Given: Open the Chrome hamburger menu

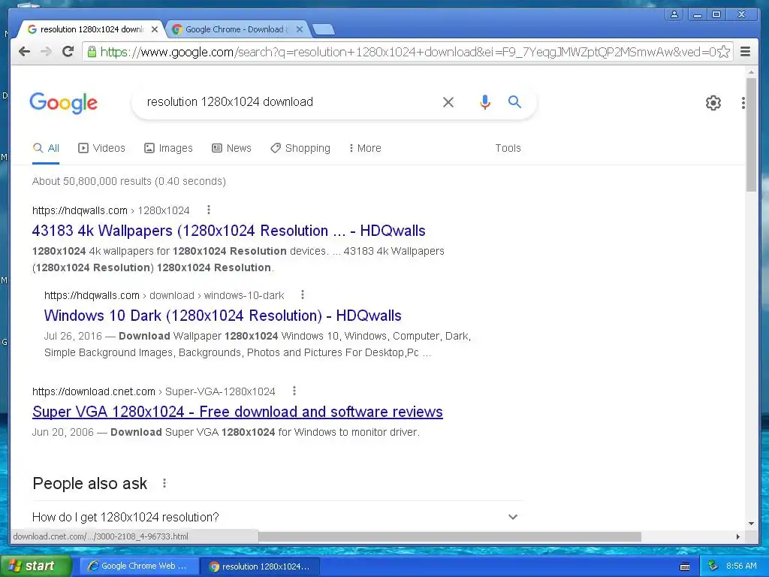Looking at the screenshot, I should click(x=745, y=52).
